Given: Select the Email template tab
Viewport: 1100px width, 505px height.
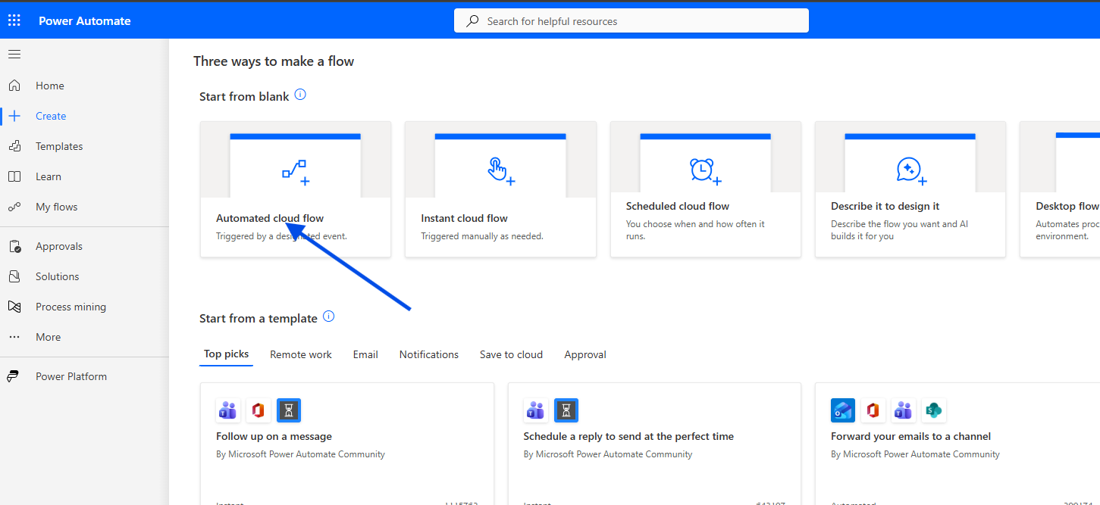Looking at the screenshot, I should [x=365, y=354].
